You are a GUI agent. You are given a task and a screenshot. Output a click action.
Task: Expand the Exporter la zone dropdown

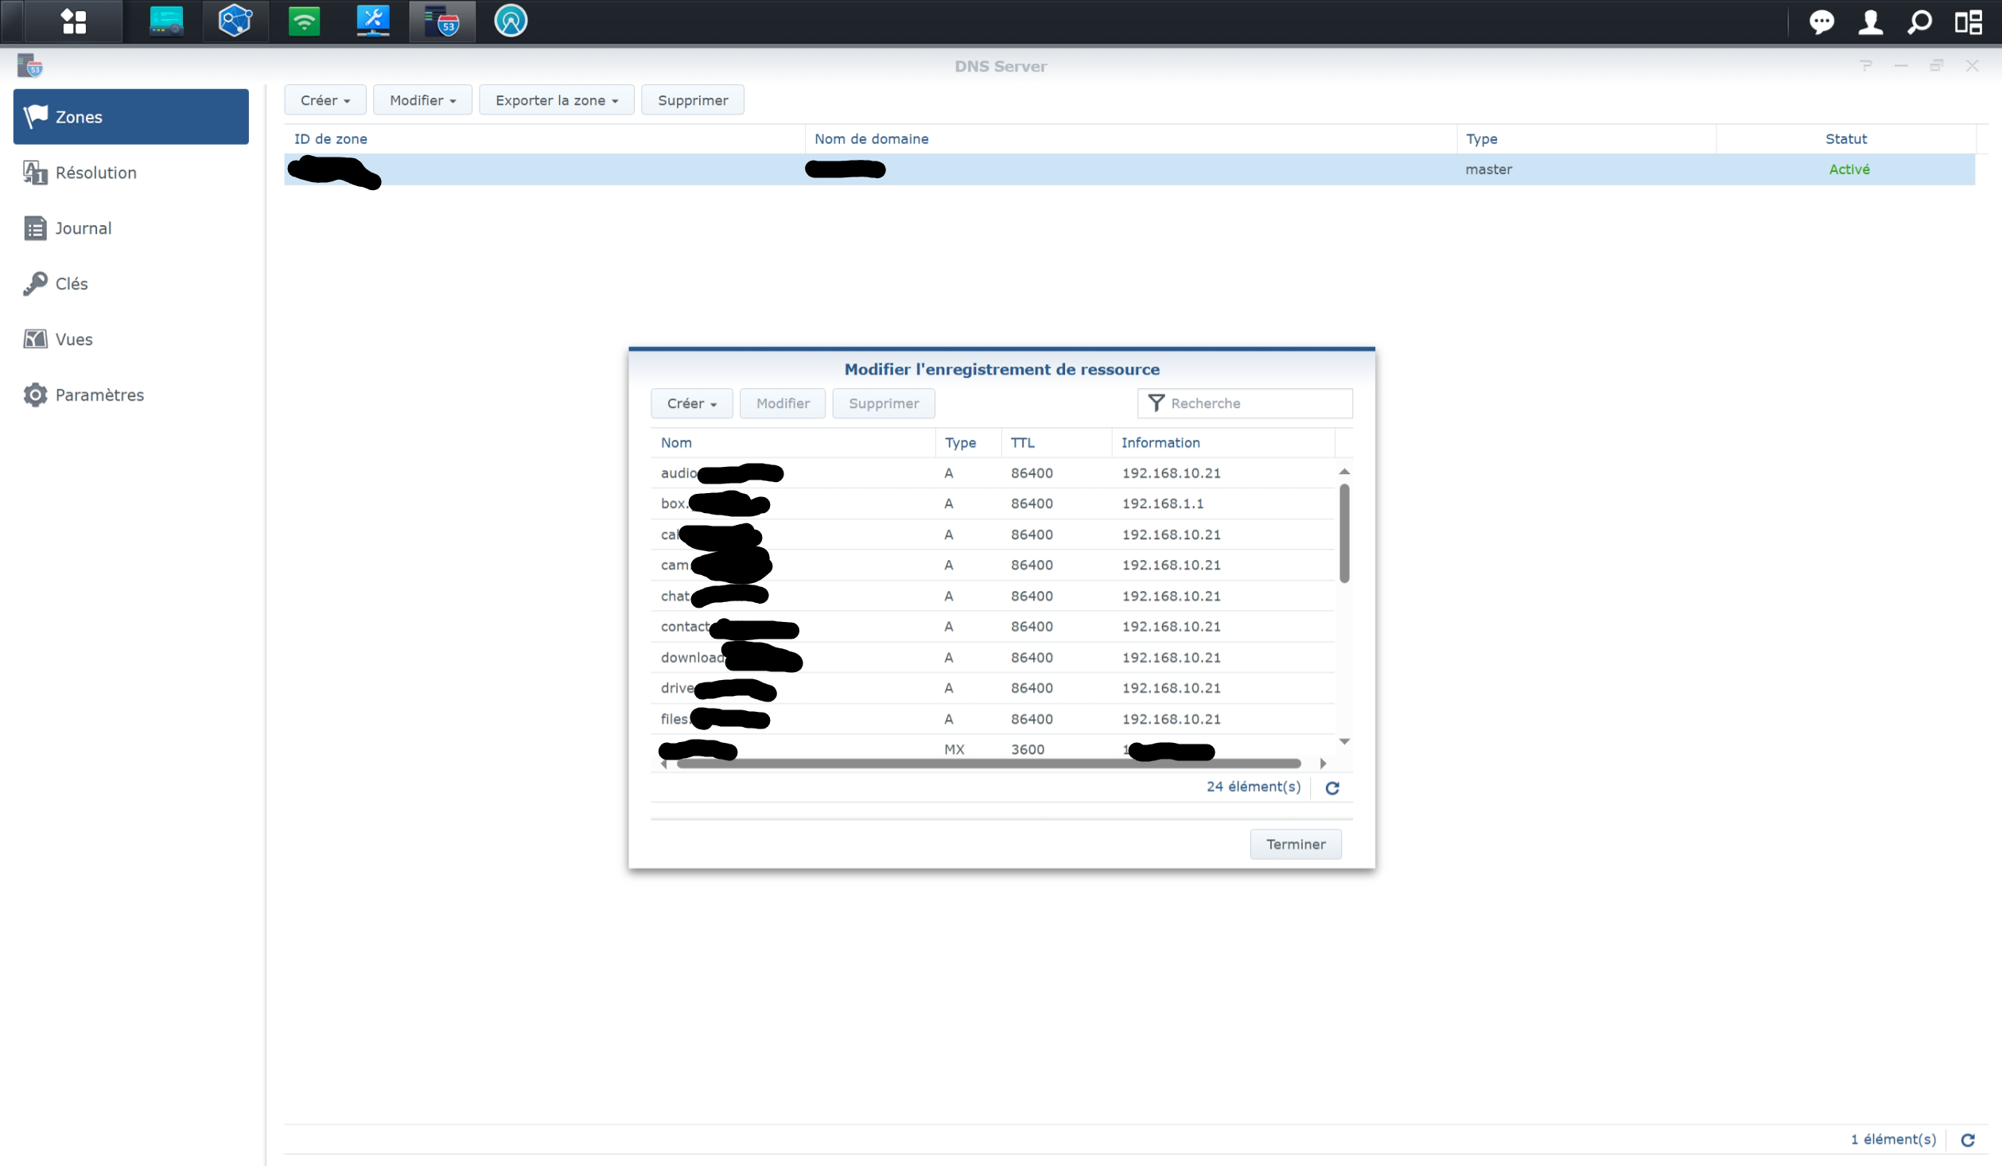pos(556,100)
